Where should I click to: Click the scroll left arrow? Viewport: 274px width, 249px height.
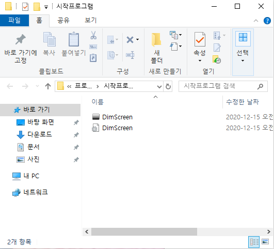point(87,231)
